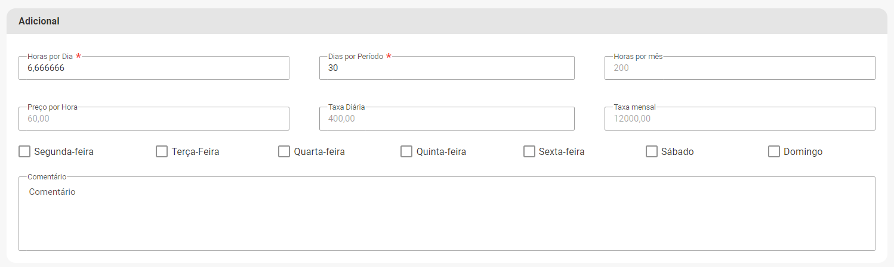The height and width of the screenshot is (267, 894).
Task: Check the Segunda-feira checkbox
Action: coord(24,151)
